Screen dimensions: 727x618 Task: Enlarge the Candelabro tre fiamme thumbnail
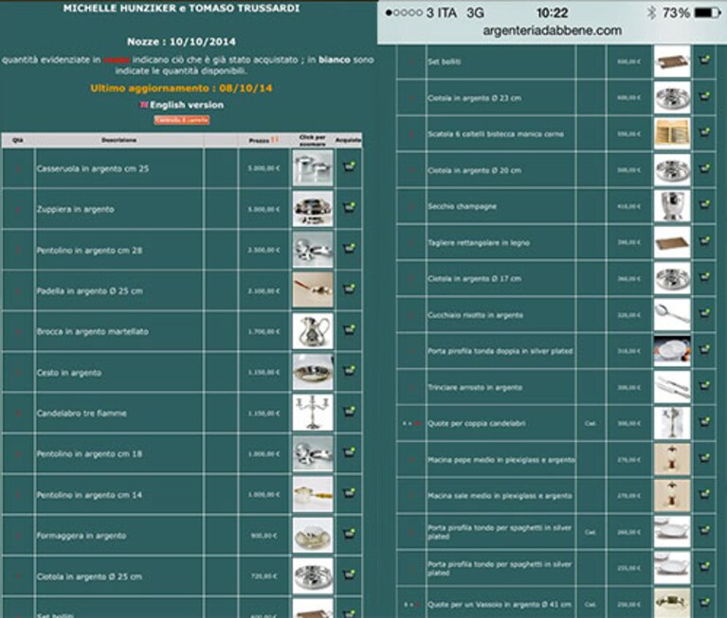(x=313, y=413)
